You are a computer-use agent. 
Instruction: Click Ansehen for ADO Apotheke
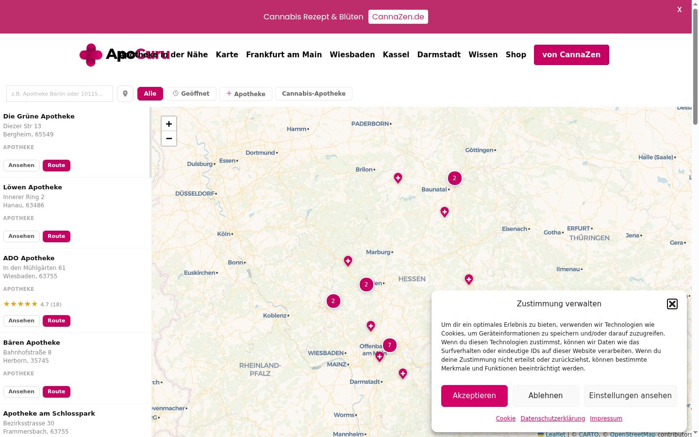point(21,321)
